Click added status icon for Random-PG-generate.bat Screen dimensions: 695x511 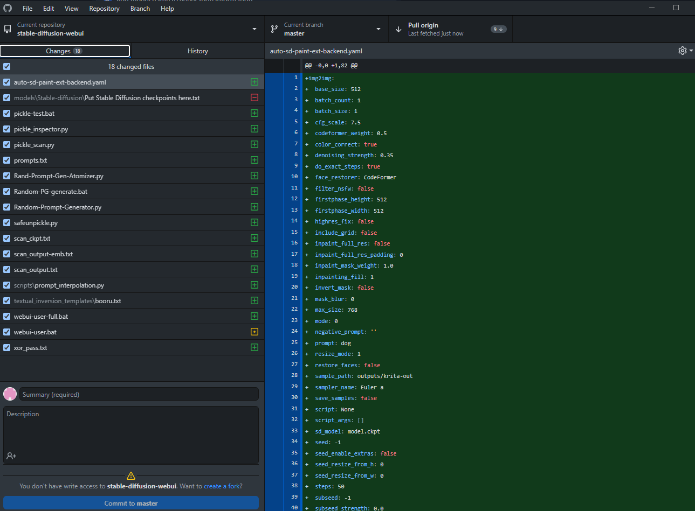click(x=254, y=192)
